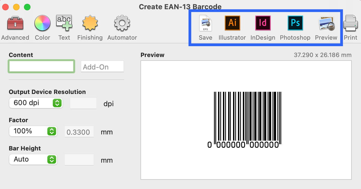Maximize the window with green button
Screen dimensions: 361x189
coord(27,7)
